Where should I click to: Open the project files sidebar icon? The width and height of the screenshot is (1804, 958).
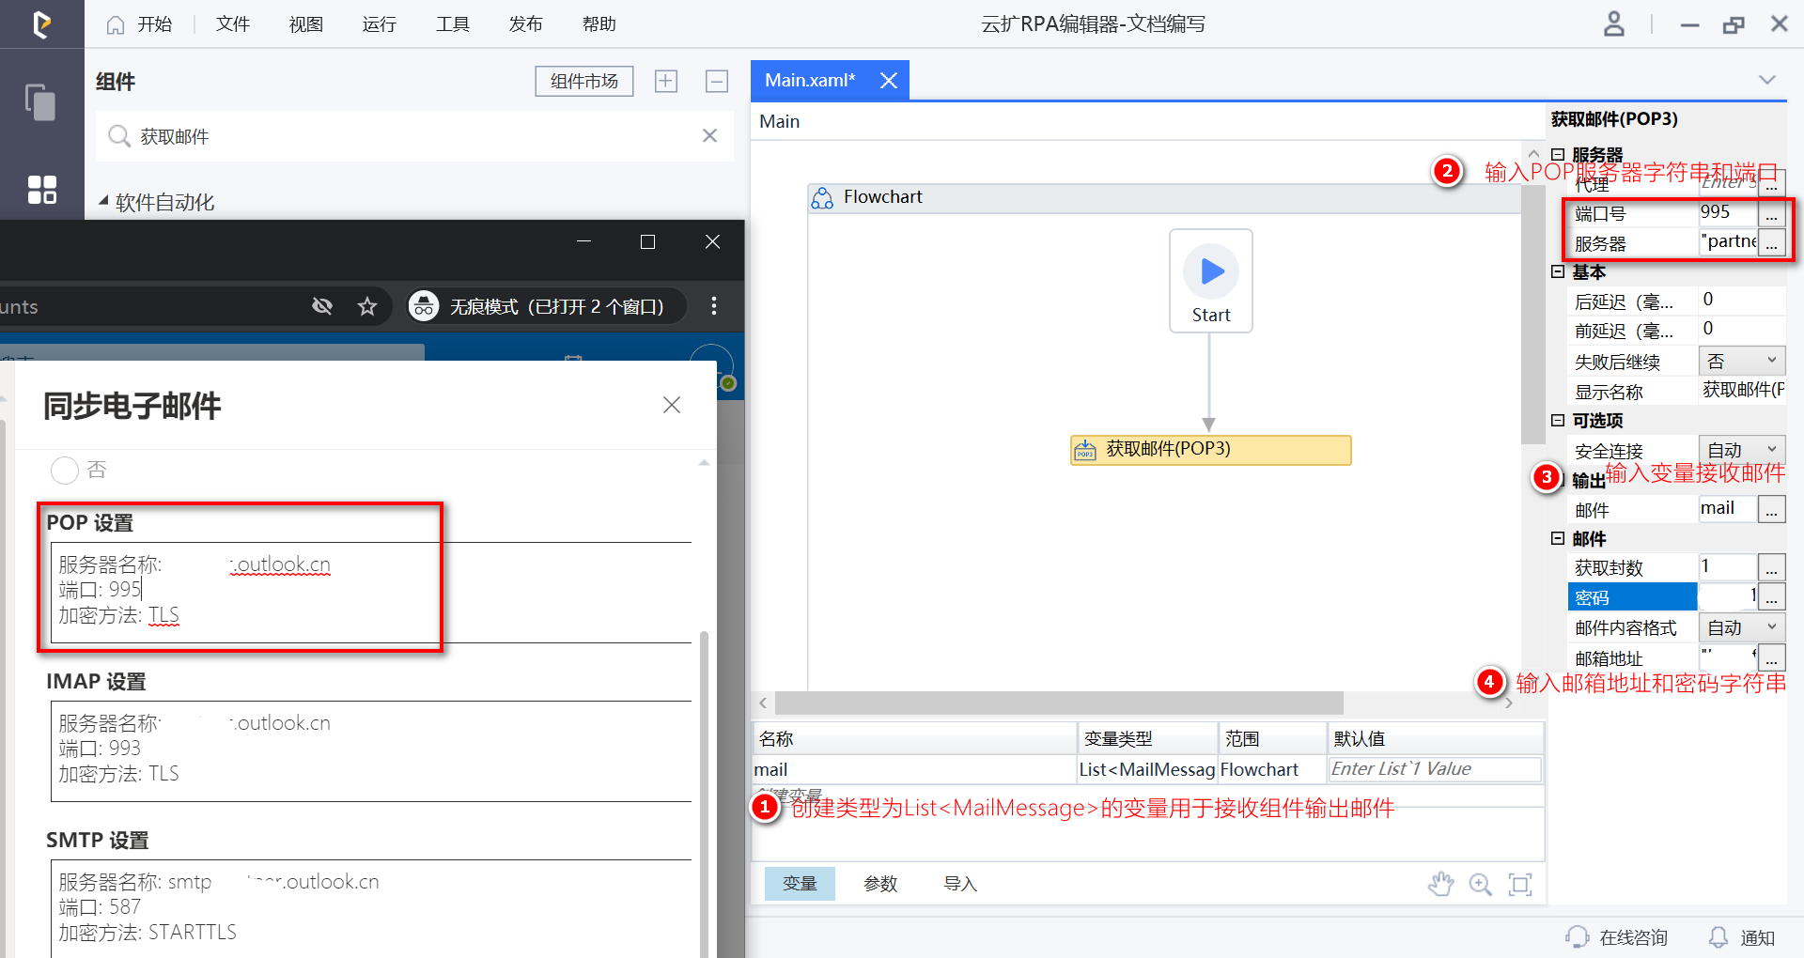click(40, 101)
